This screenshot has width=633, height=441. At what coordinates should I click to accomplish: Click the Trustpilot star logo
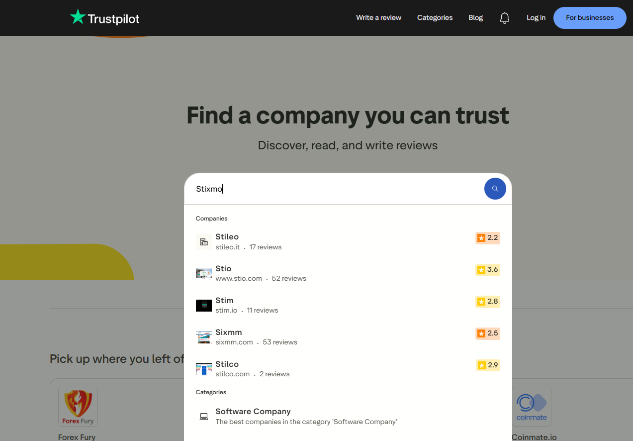point(78,17)
